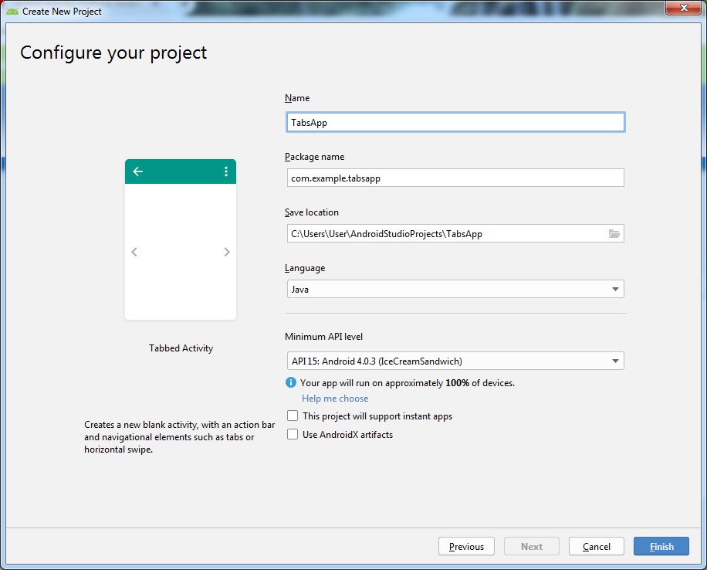Viewport: 707px width, 570px height.
Task: Click the right chevron in the Tabbed Activity preview
Action: click(226, 252)
